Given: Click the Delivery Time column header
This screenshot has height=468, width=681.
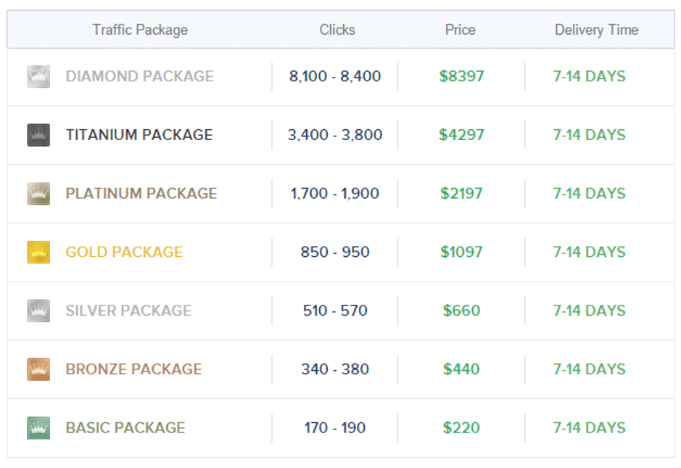Looking at the screenshot, I should [596, 30].
